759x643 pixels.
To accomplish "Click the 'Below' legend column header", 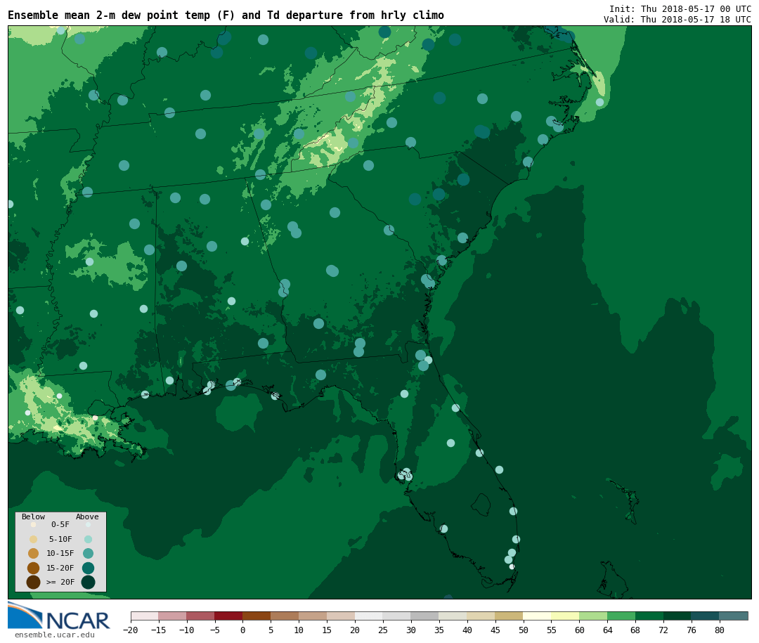I will (x=34, y=517).
